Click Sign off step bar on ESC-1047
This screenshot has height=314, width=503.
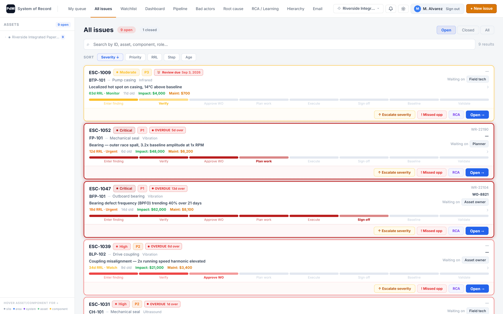[364, 216]
